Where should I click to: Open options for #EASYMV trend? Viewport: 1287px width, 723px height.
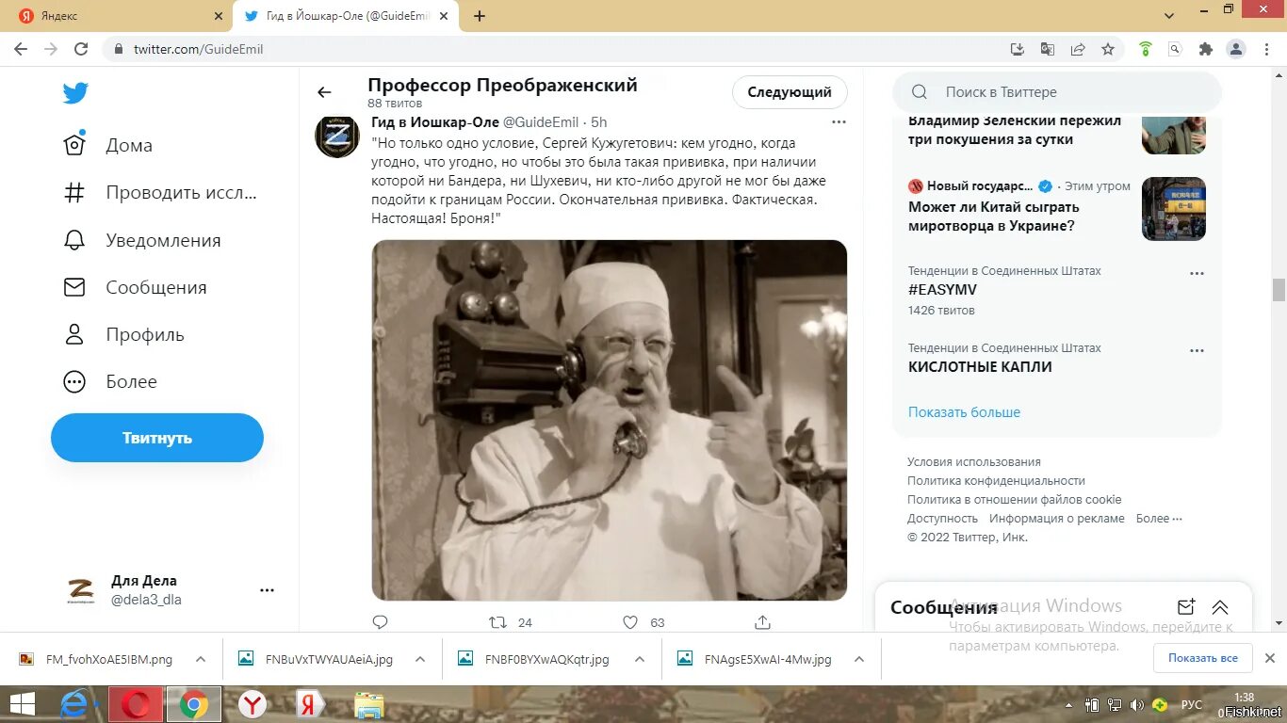click(x=1197, y=274)
